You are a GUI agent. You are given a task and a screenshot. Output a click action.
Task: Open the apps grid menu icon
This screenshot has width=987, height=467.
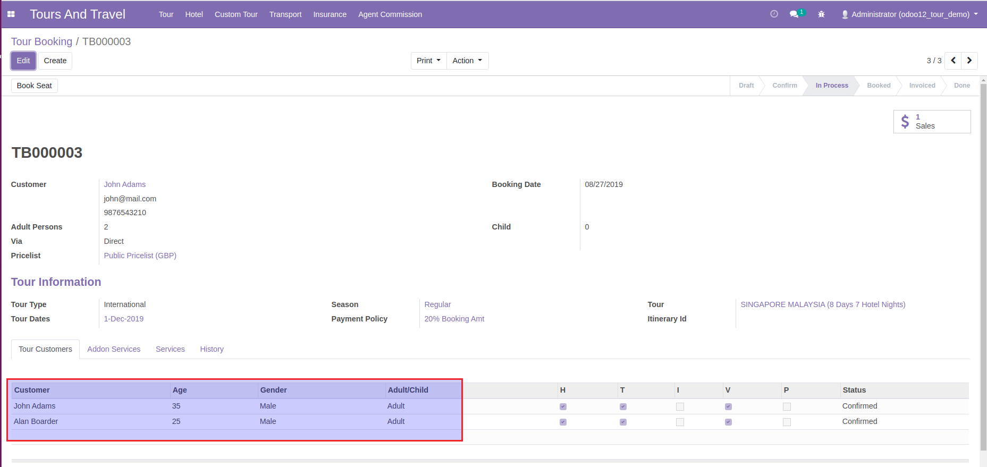(x=11, y=14)
